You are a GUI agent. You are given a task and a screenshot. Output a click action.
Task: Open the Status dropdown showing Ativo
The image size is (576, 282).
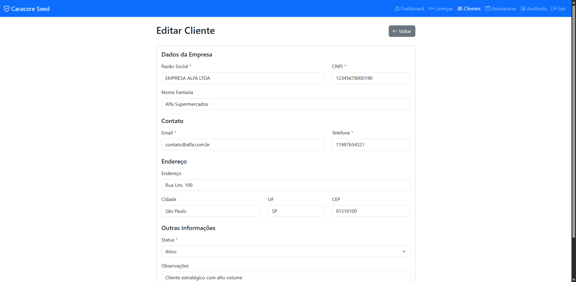click(286, 251)
